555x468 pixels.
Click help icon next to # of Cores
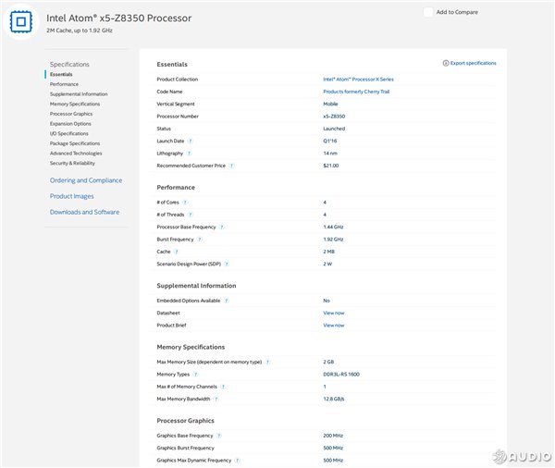click(x=185, y=202)
